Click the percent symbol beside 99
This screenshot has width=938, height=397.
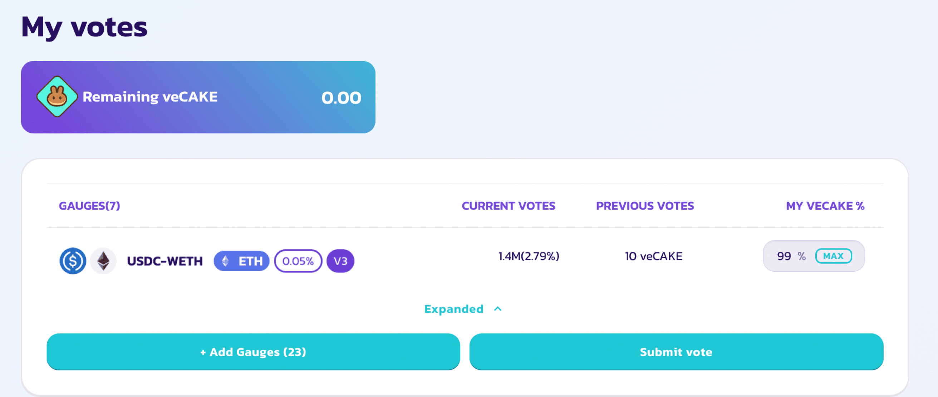click(801, 256)
